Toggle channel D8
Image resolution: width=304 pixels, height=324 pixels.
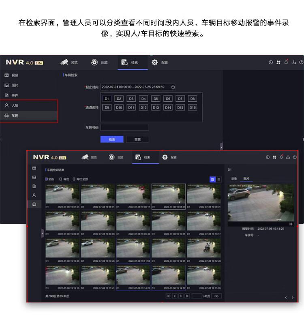click(x=193, y=99)
